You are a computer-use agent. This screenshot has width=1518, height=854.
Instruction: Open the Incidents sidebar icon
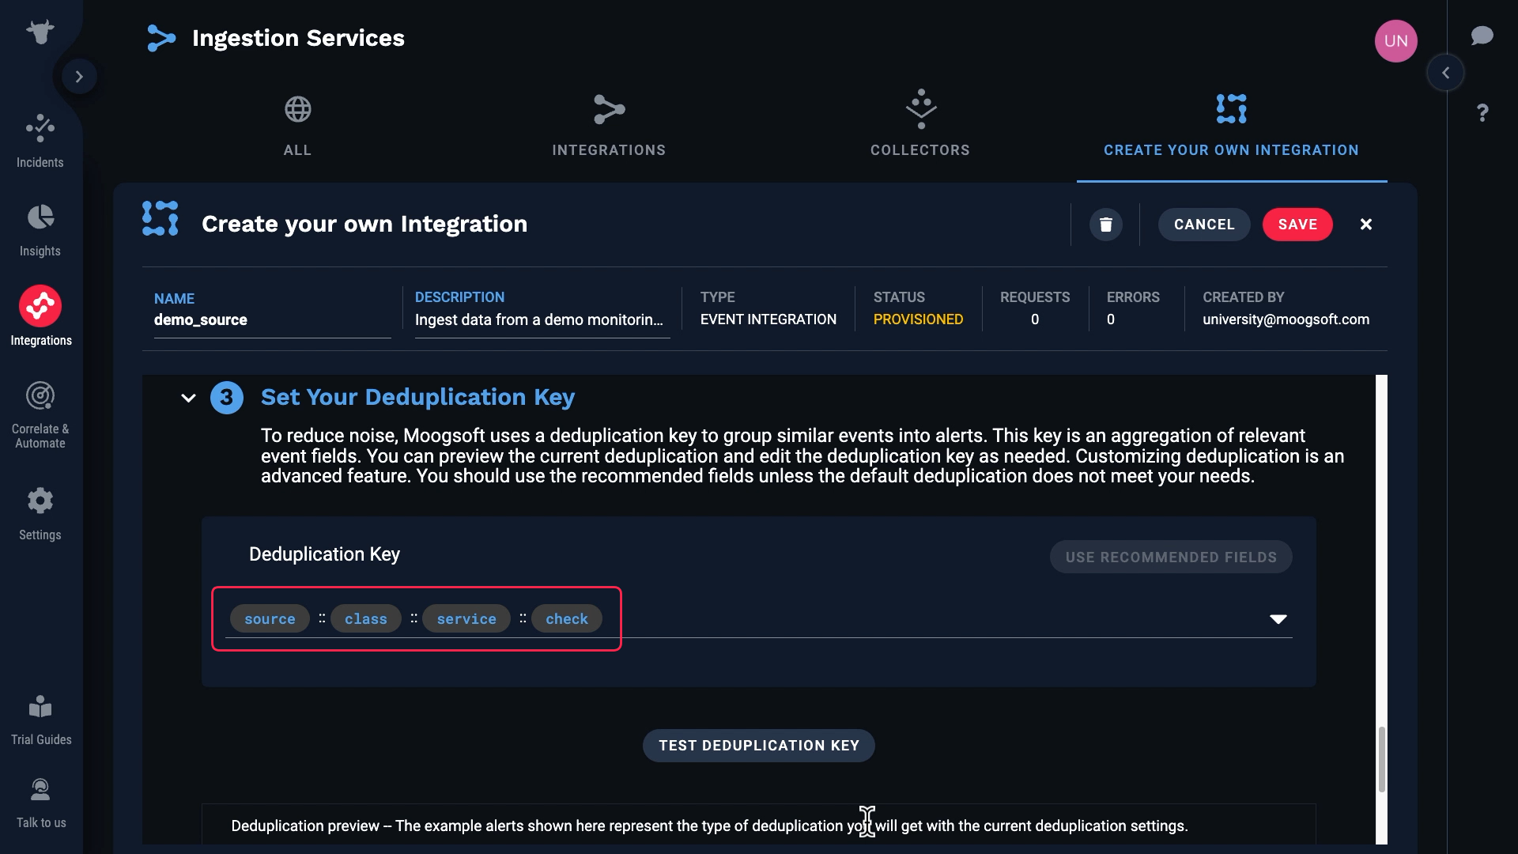coord(40,128)
